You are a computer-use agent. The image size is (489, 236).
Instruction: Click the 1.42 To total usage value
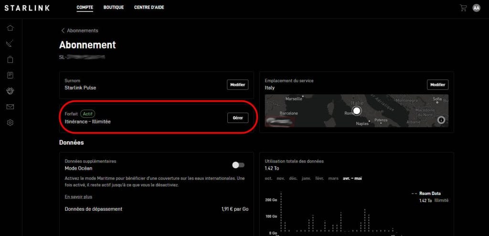pyautogui.click(x=272, y=168)
